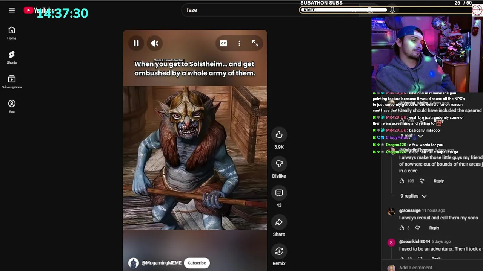Viewport: 483px width, 271px height.
Task: Like the Short with 3.9K likes
Action: [279, 135]
